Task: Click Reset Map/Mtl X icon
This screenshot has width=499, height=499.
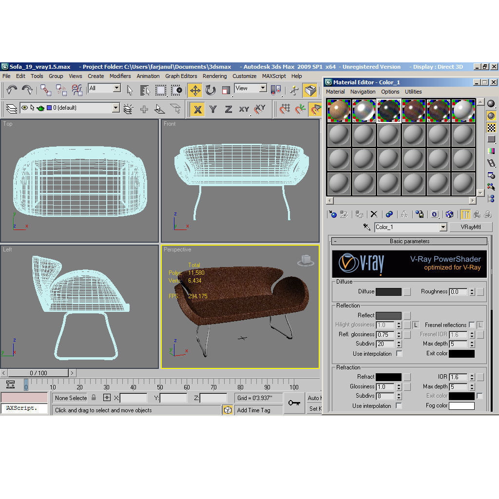Action: (374, 214)
